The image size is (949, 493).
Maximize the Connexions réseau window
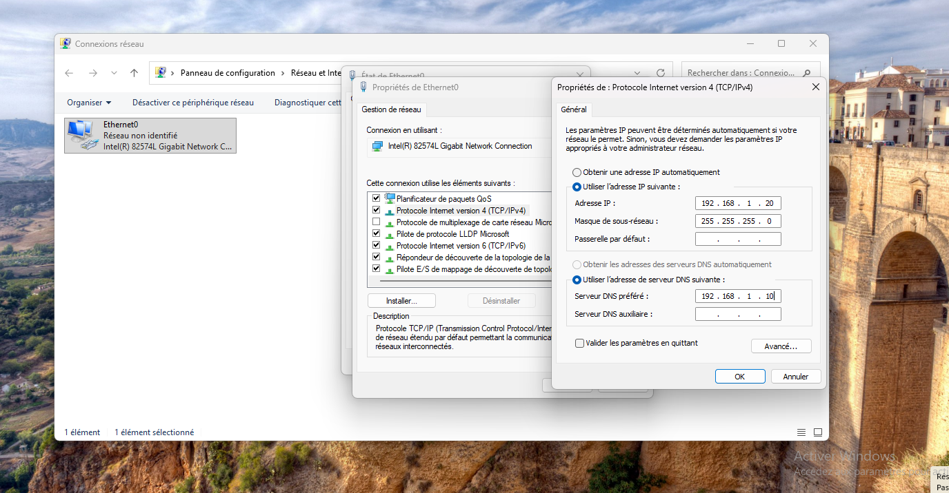pos(781,43)
